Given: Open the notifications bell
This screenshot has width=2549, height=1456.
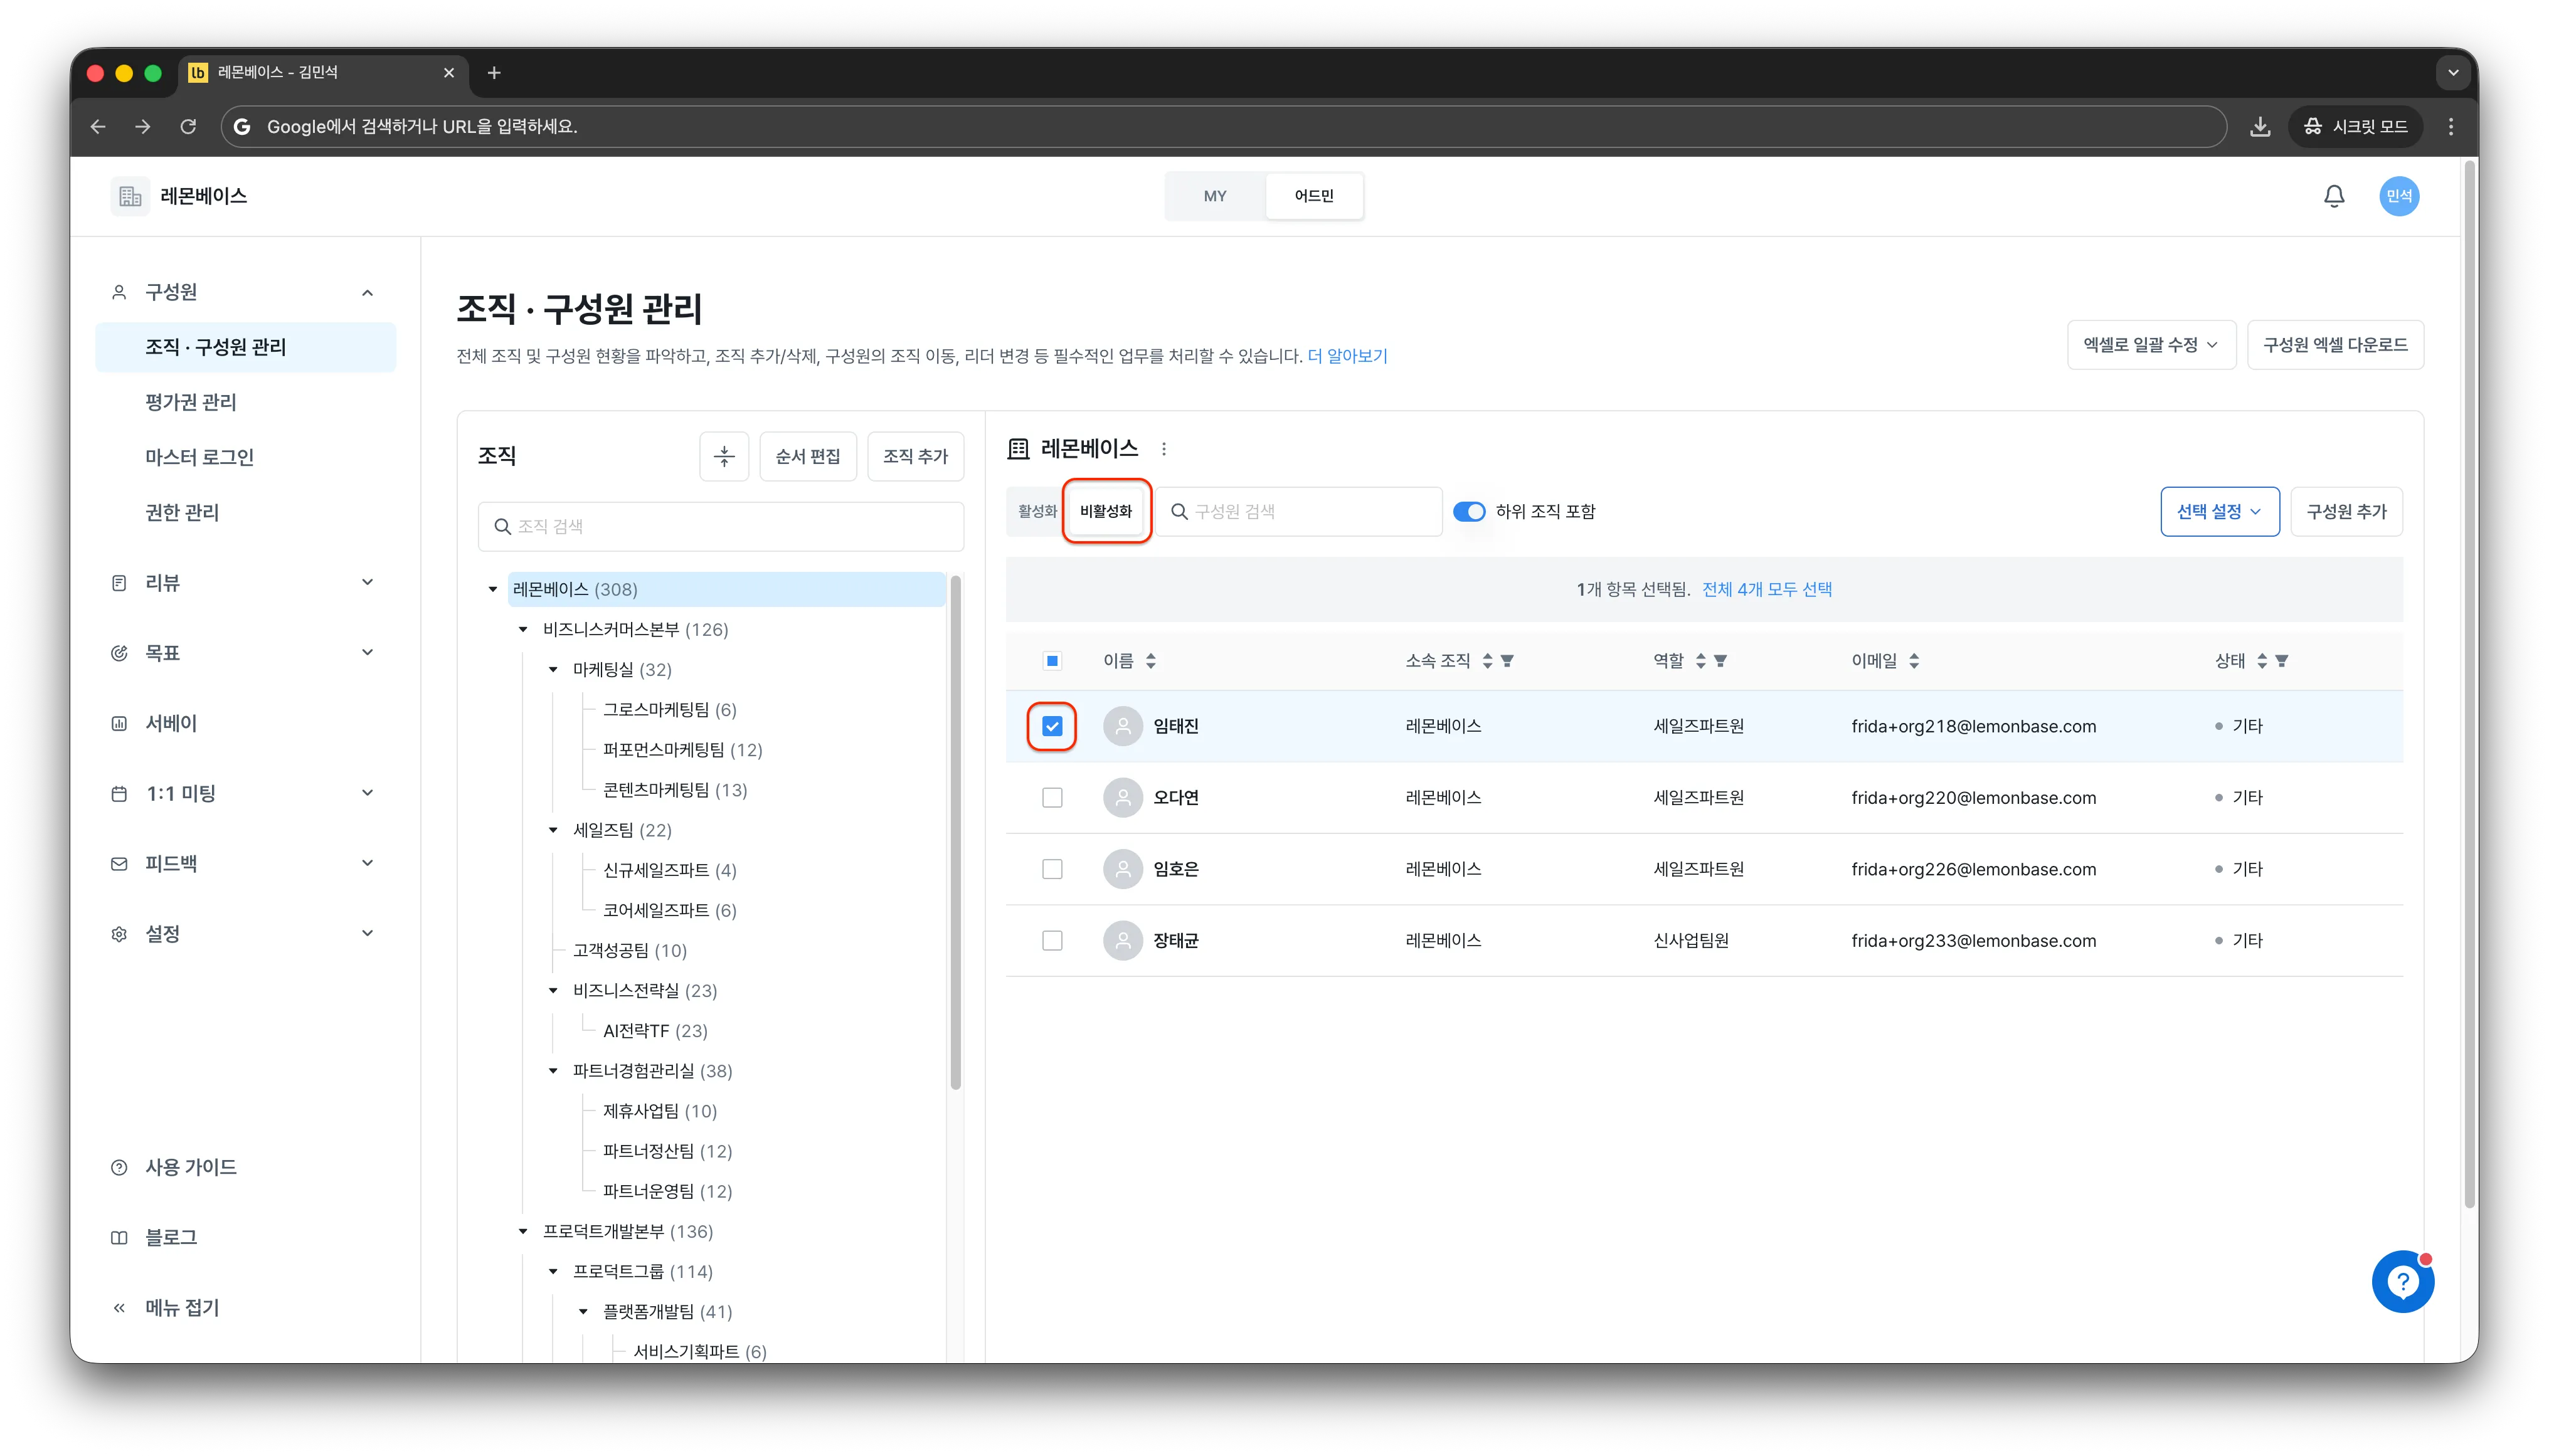Looking at the screenshot, I should [x=2333, y=196].
